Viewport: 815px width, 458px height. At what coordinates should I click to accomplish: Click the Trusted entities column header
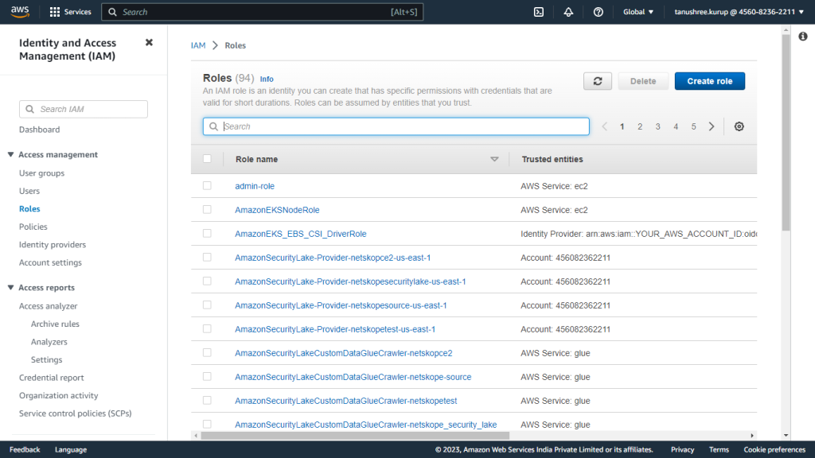(552, 159)
